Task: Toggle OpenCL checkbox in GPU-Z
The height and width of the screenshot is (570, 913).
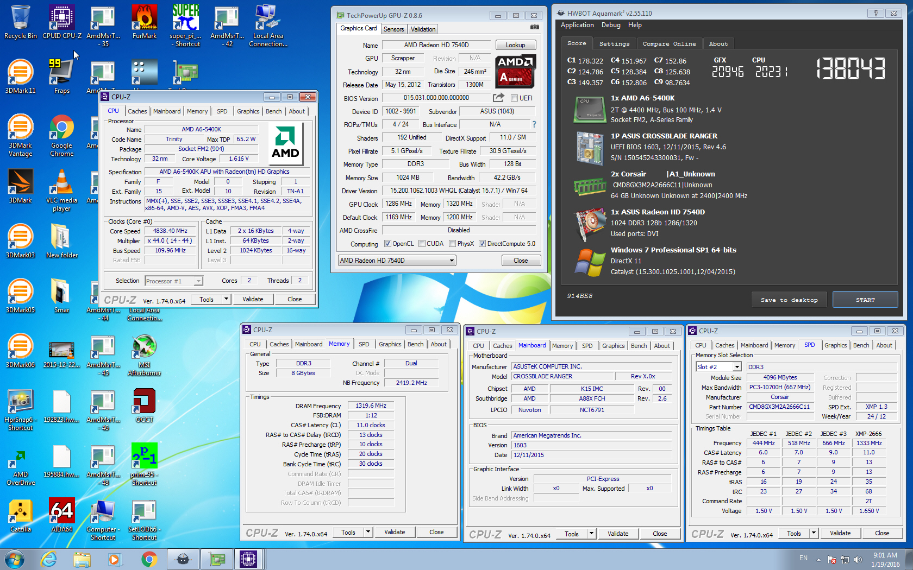Action: coord(387,244)
